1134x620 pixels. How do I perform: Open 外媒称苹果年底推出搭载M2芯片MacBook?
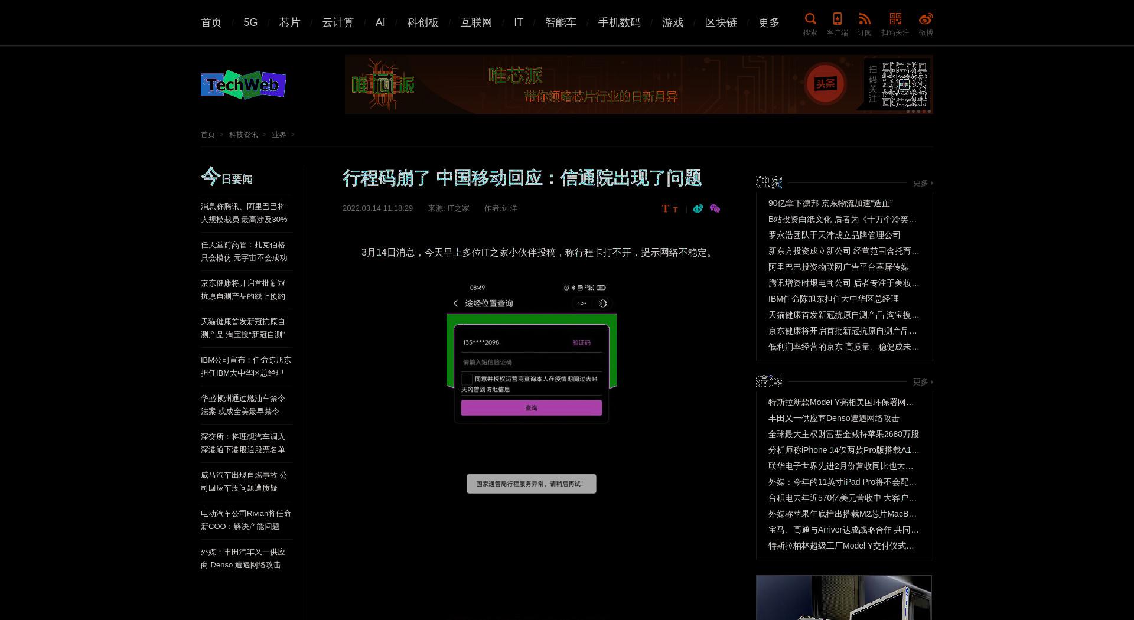843,514
